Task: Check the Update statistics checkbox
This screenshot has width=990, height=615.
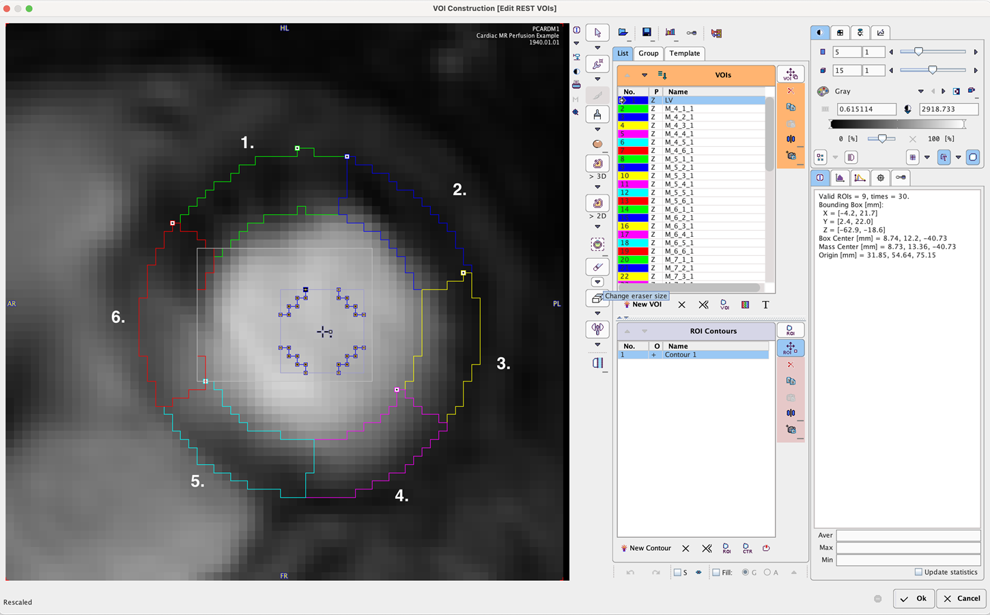Action: pyautogui.click(x=918, y=572)
